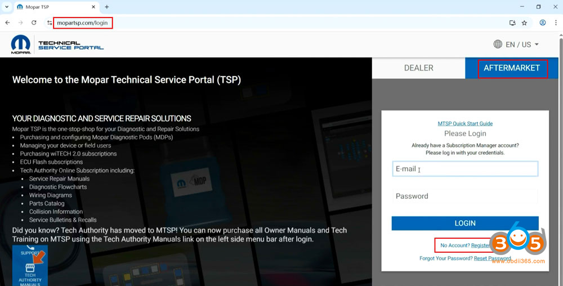Open the MTSP Quick Start Guide link
The height and width of the screenshot is (286, 563).
pos(465,123)
